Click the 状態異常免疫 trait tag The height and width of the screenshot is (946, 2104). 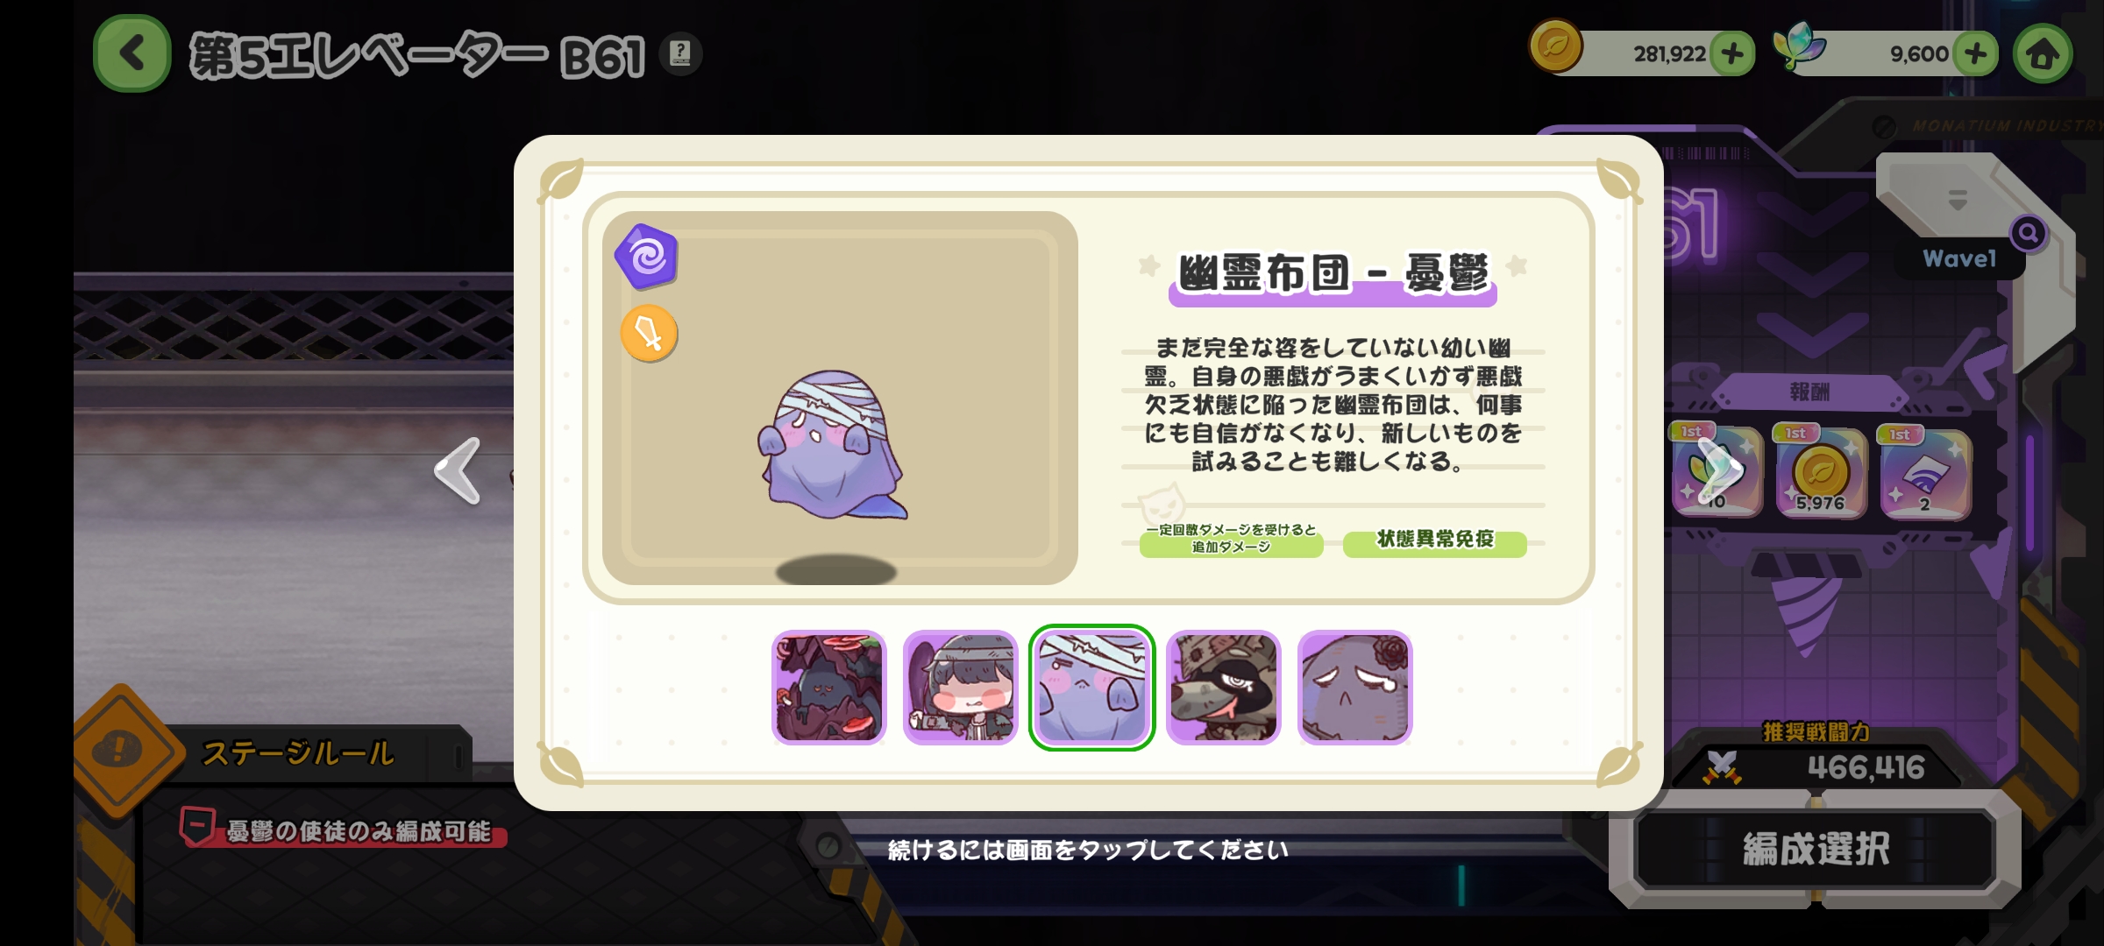(x=1435, y=540)
